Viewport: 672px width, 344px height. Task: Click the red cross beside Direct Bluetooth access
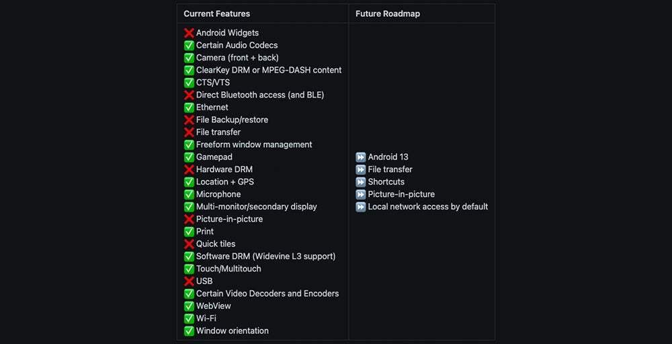pyautogui.click(x=189, y=95)
